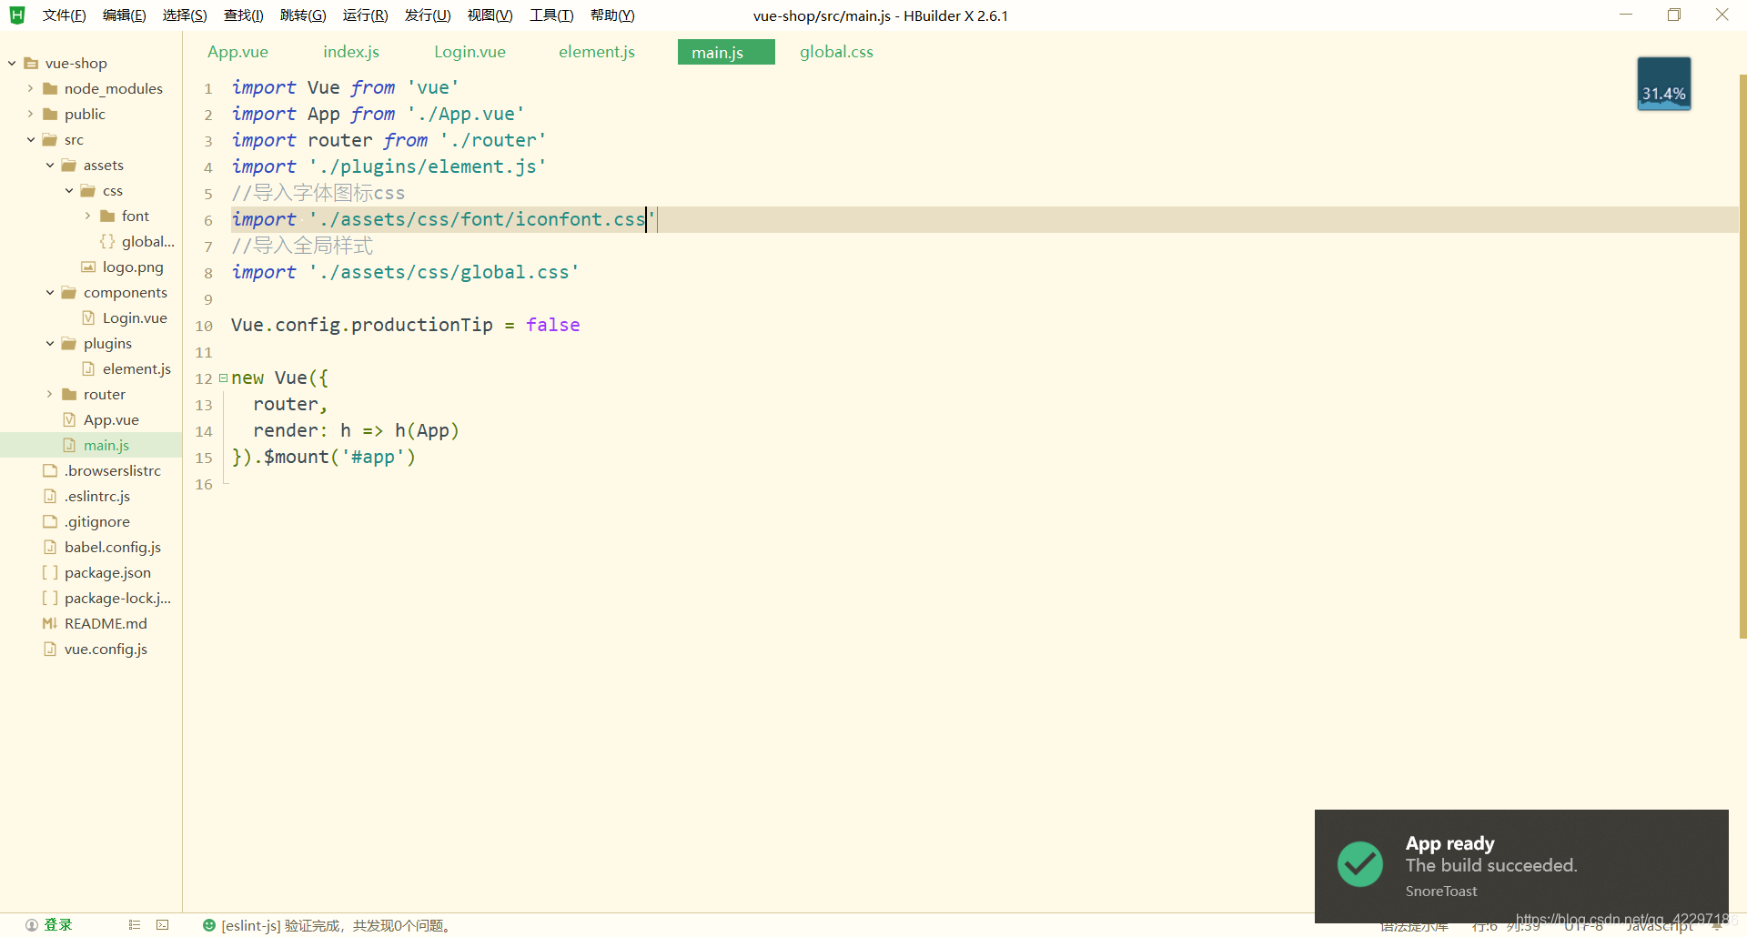Open babel.config.js in the project tree
The width and height of the screenshot is (1747, 937).
point(113,547)
